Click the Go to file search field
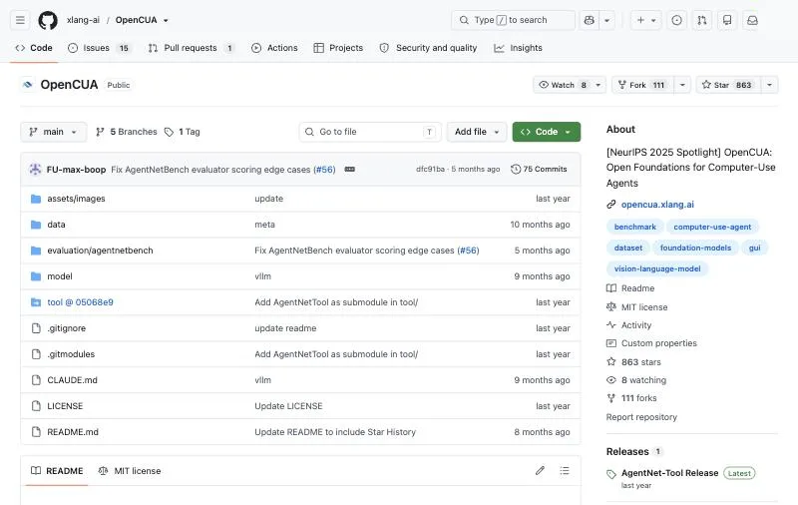The image size is (798, 505). click(x=370, y=132)
